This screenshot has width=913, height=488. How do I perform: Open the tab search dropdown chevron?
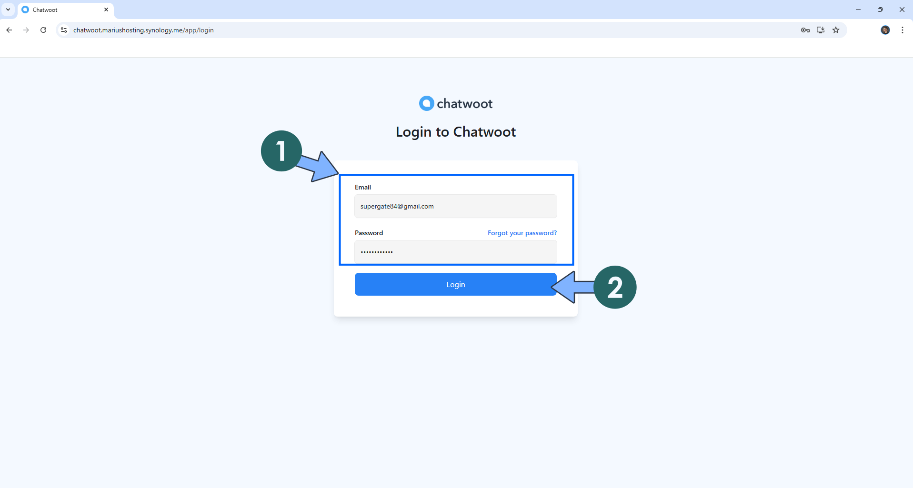point(8,10)
